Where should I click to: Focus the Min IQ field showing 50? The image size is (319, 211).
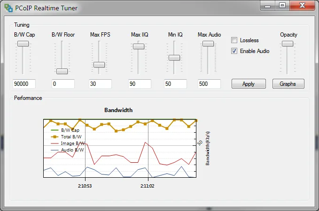[175, 84]
